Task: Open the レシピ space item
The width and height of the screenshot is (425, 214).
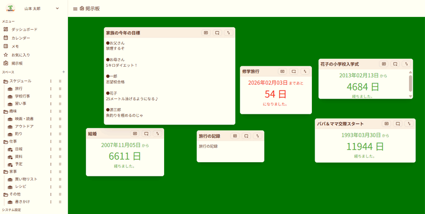Action: 20,186
